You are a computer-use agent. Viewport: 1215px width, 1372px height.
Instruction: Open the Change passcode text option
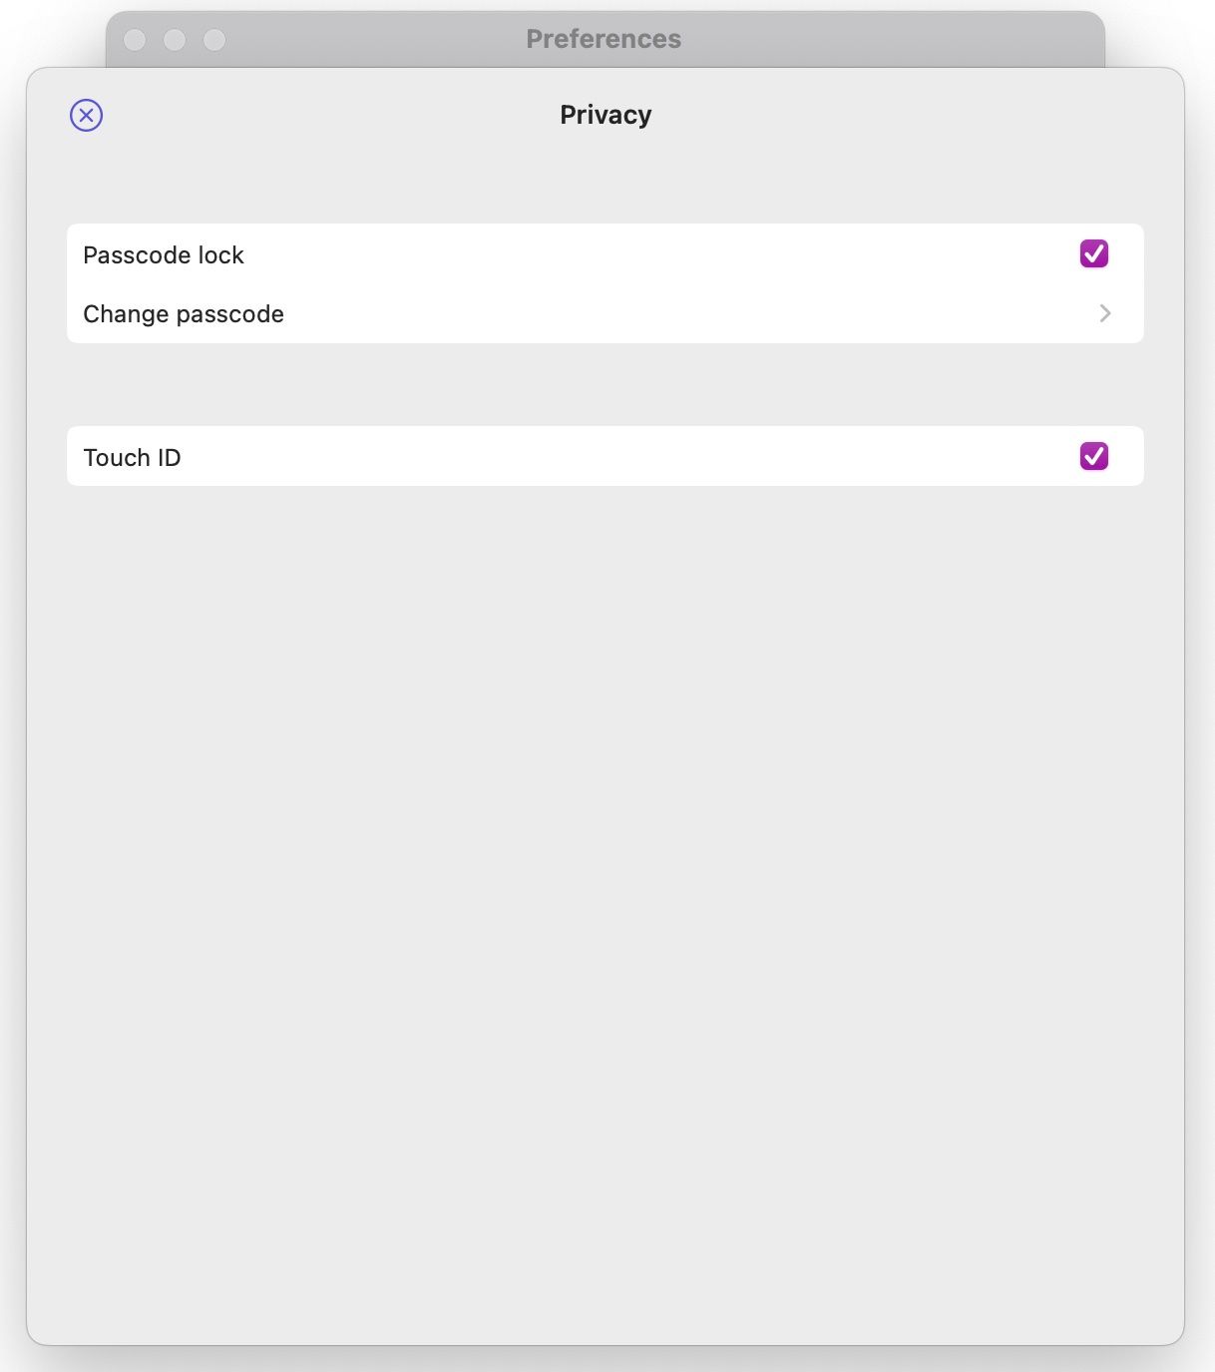[184, 314]
